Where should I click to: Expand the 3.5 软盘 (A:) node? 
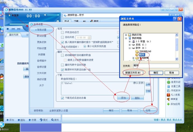[130, 41]
